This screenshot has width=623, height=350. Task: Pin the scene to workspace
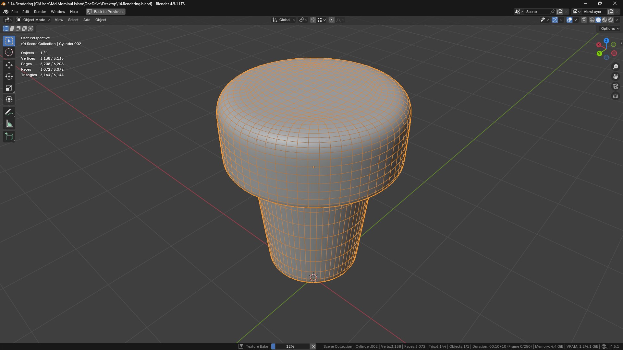tap(553, 12)
